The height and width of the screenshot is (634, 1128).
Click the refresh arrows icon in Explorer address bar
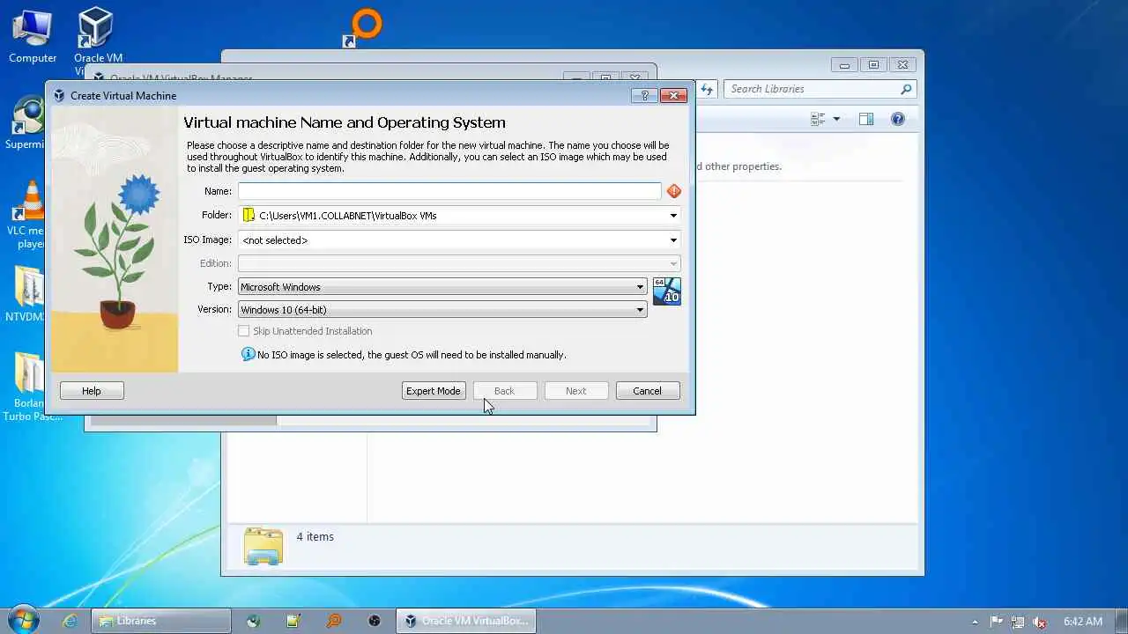pyautogui.click(x=707, y=89)
